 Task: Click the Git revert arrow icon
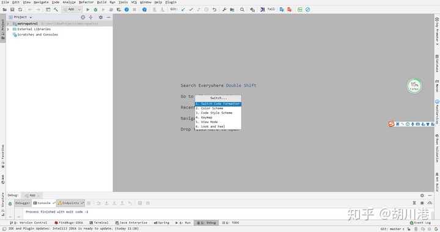(x=215, y=10)
